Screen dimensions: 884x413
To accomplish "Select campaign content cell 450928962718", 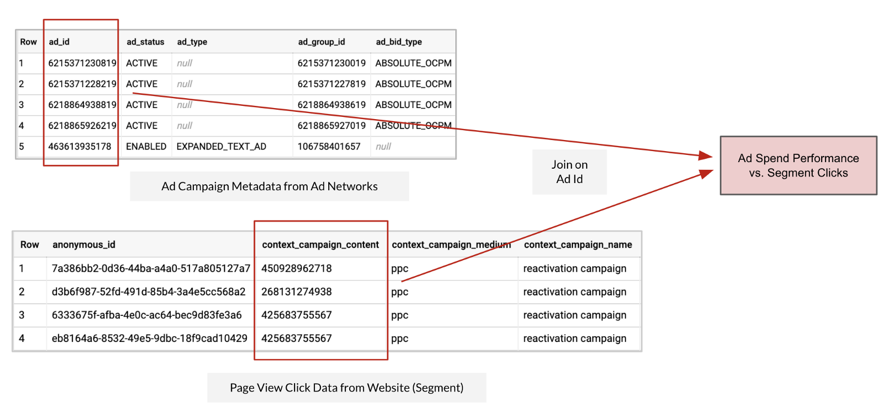I will 297,269.
